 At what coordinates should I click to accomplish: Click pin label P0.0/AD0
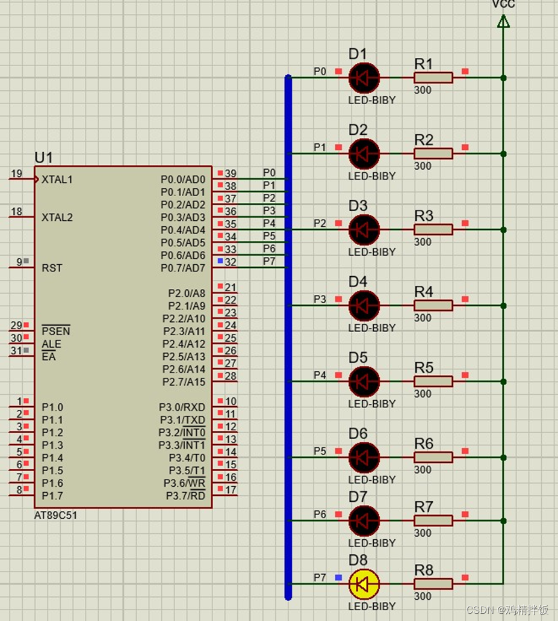pyautogui.click(x=183, y=179)
